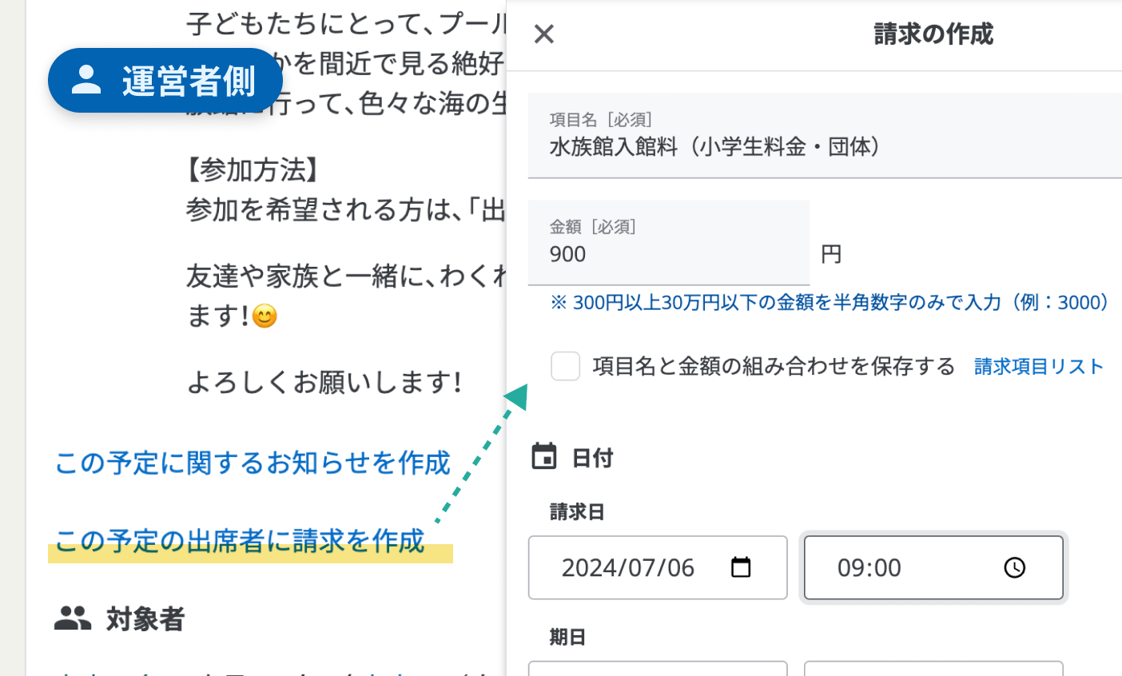The width and height of the screenshot is (1122, 676).
Task: Open the calendar picker icon in the 請求日 date field
Action: click(741, 567)
